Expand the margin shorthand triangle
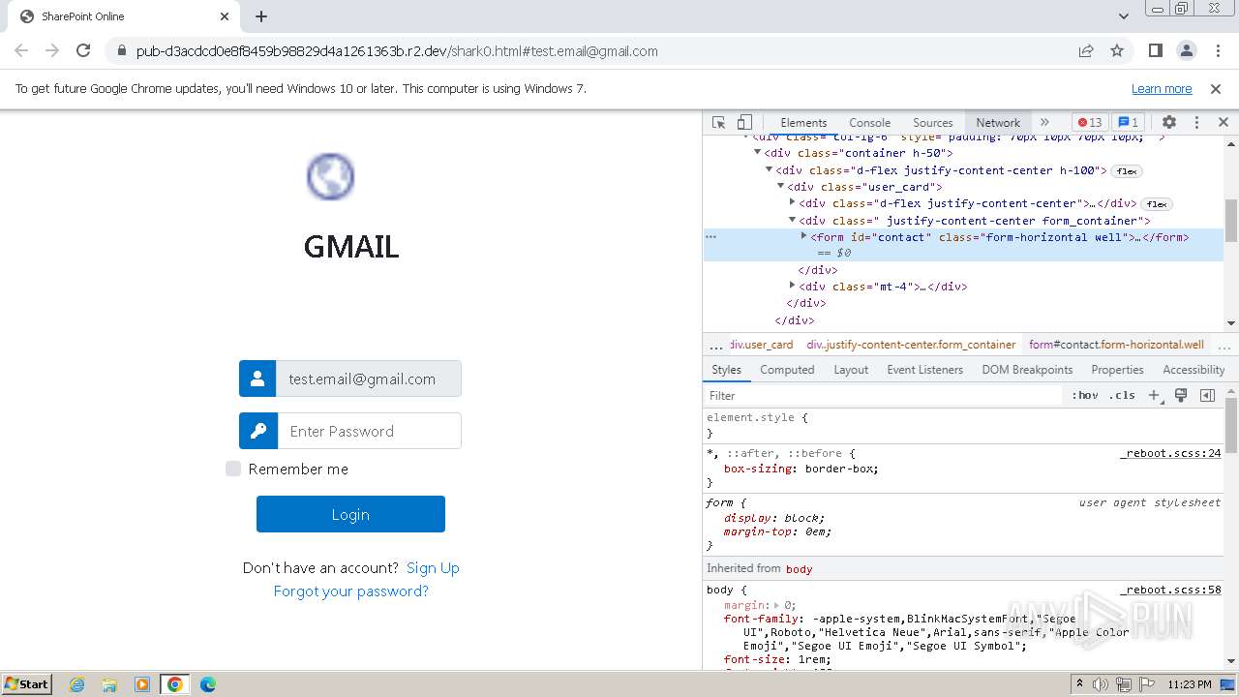Image resolution: width=1239 pixels, height=697 pixels. click(776, 605)
